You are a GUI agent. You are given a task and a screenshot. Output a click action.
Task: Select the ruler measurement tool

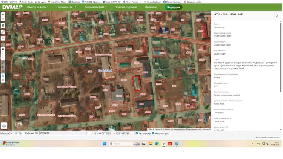tap(3, 32)
